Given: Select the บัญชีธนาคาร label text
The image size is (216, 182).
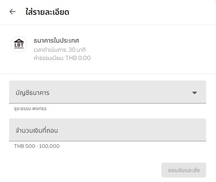Looking at the screenshot, I should [x=32, y=93].
